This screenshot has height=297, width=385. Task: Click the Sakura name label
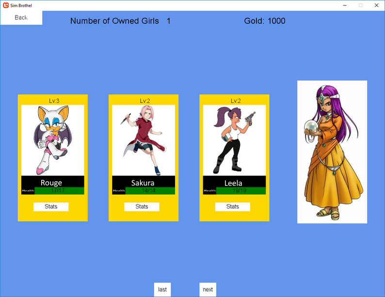[143, 183]
